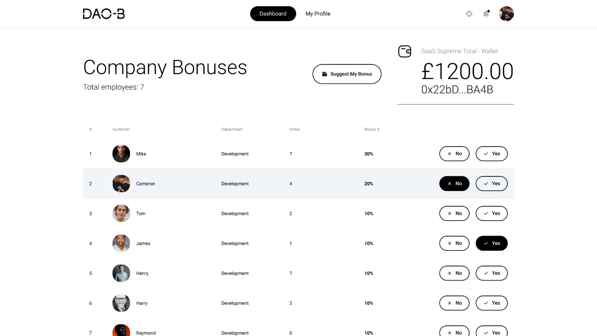Click the Bonus % column header
The height and width of the screenshot is (336, 597).
point(372,129)
